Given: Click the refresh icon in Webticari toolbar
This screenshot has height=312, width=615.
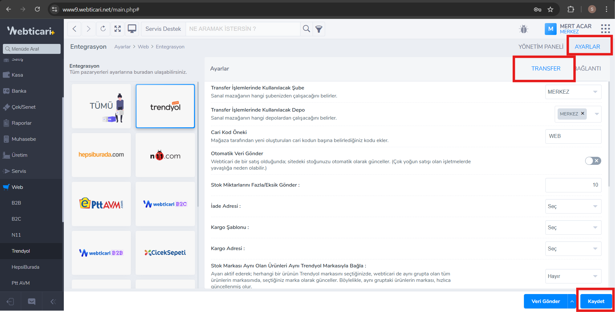Looking at the screenshot, I should (x=103, y=29).
